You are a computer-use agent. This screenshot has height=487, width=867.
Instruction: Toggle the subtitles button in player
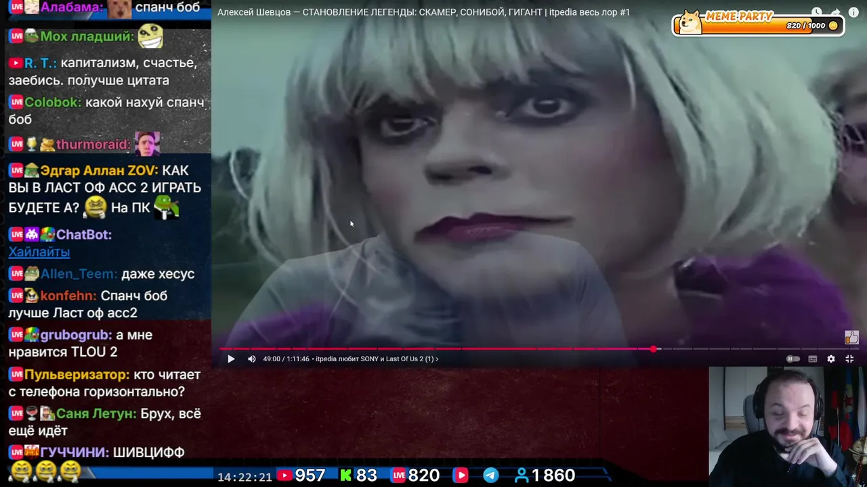pos(813,359)
